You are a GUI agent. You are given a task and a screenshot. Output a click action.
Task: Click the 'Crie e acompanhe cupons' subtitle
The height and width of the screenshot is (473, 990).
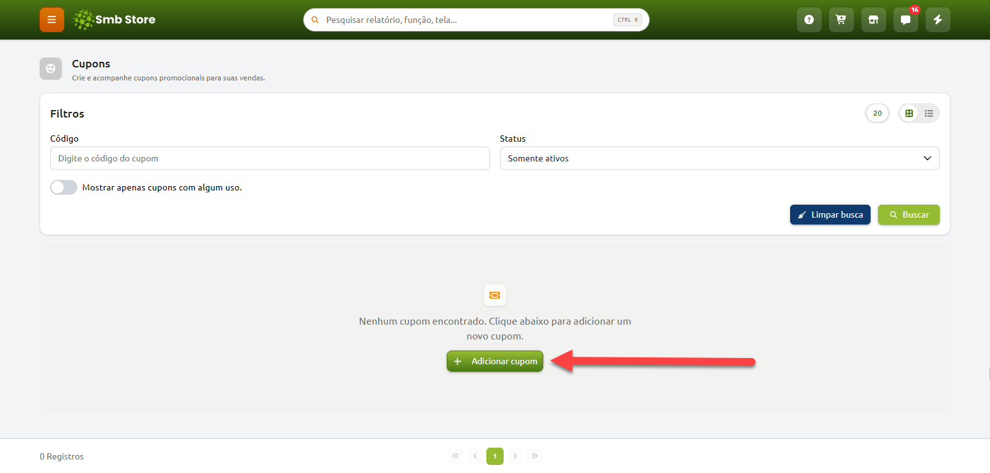tap(168, 78)
